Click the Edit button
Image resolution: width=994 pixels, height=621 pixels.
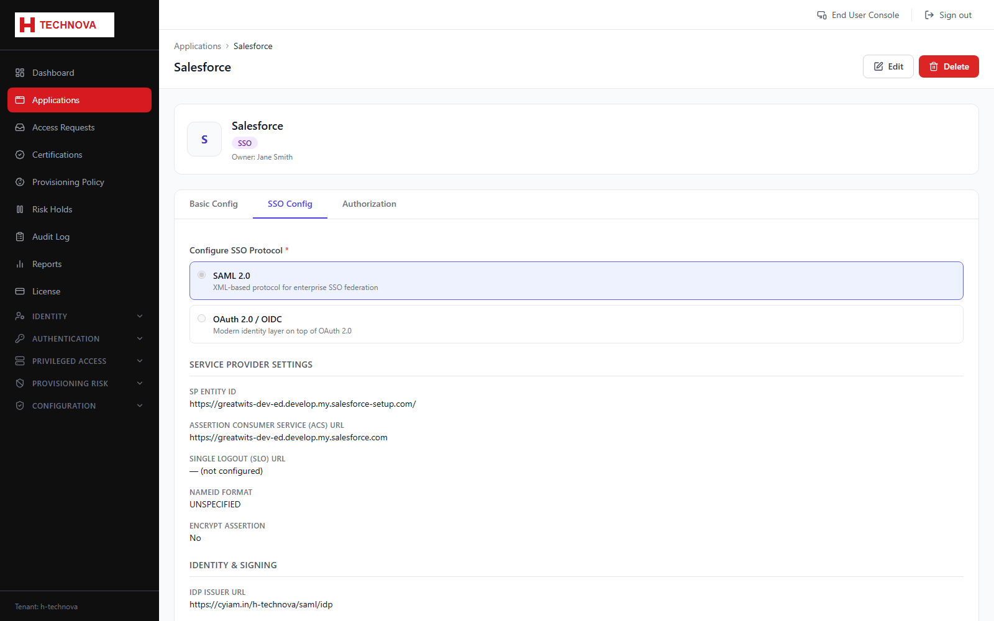(888, 66)
